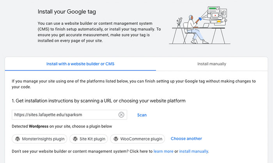Screen dimensions: 273x163
Task: Switch to Install with a website builder or CMS tab
Action: click(x=80, y=64)
